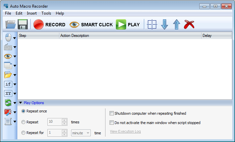The height and width of the screenshot is (142, 235).
Task: Expand the 'if' conditions dropdown arrow
Action: pyautogui.click(x=15, y=84)
